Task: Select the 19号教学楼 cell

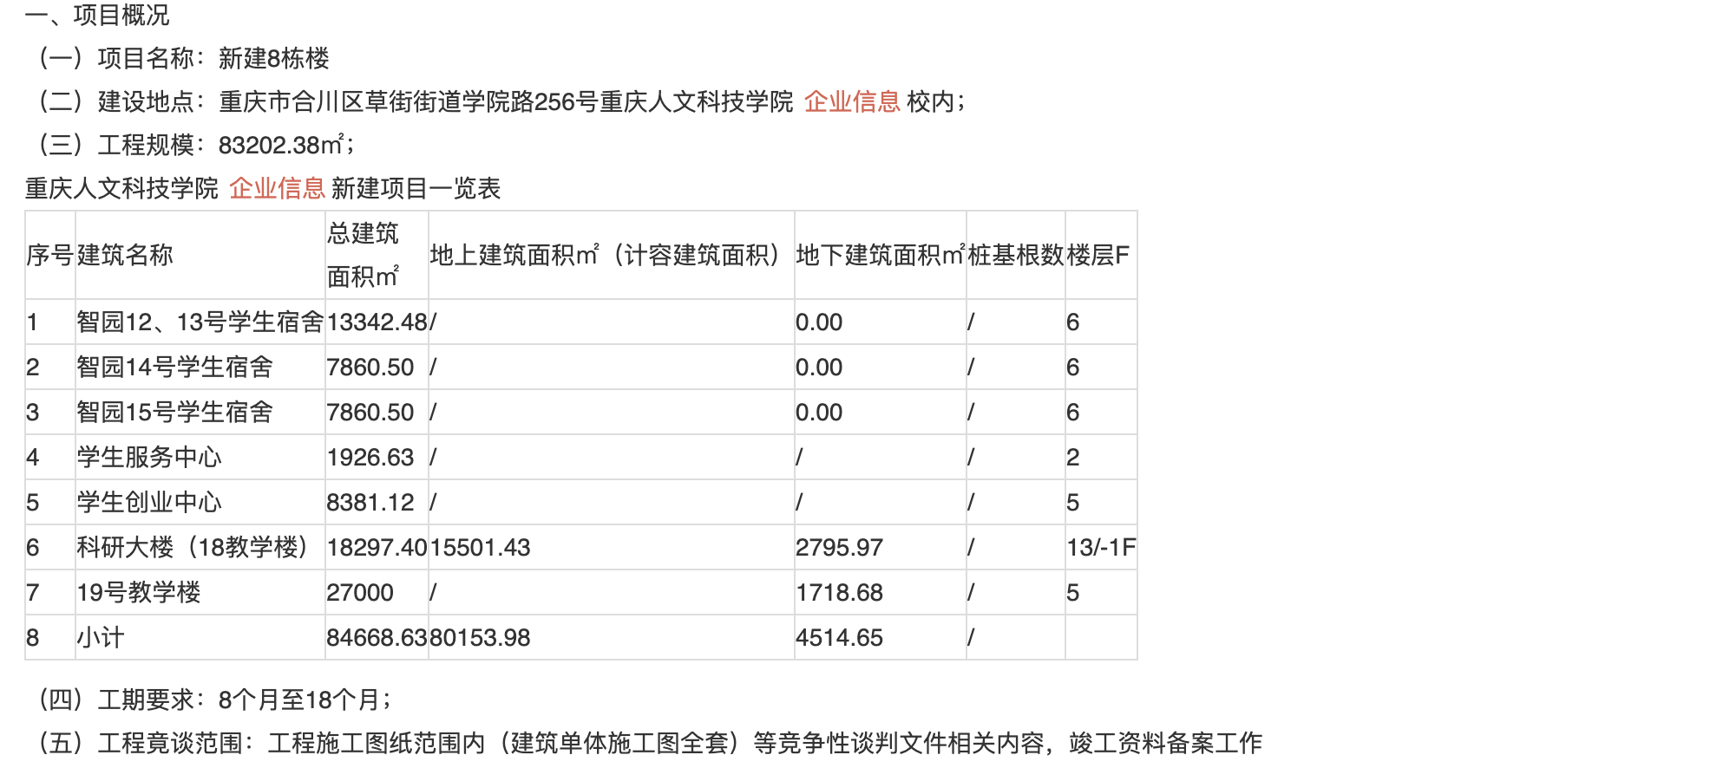Action: click(139, 593)
